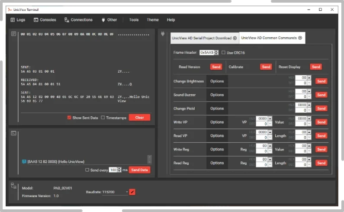Send the Write VP command
Image resolution: width=344 pixels, height=212 pixels.
(321, 122)
